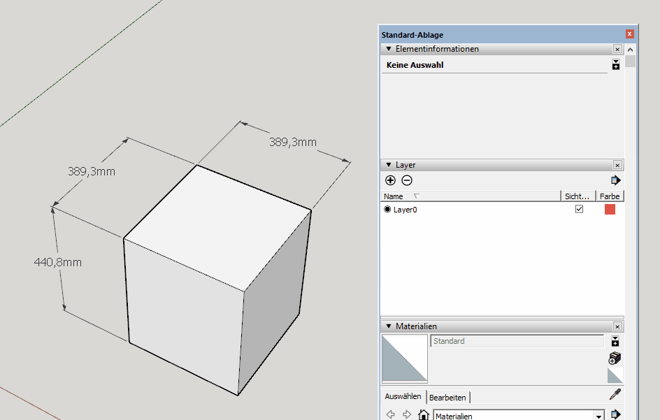Click the create material icon
660x420 pixels.
pos(615,359)
